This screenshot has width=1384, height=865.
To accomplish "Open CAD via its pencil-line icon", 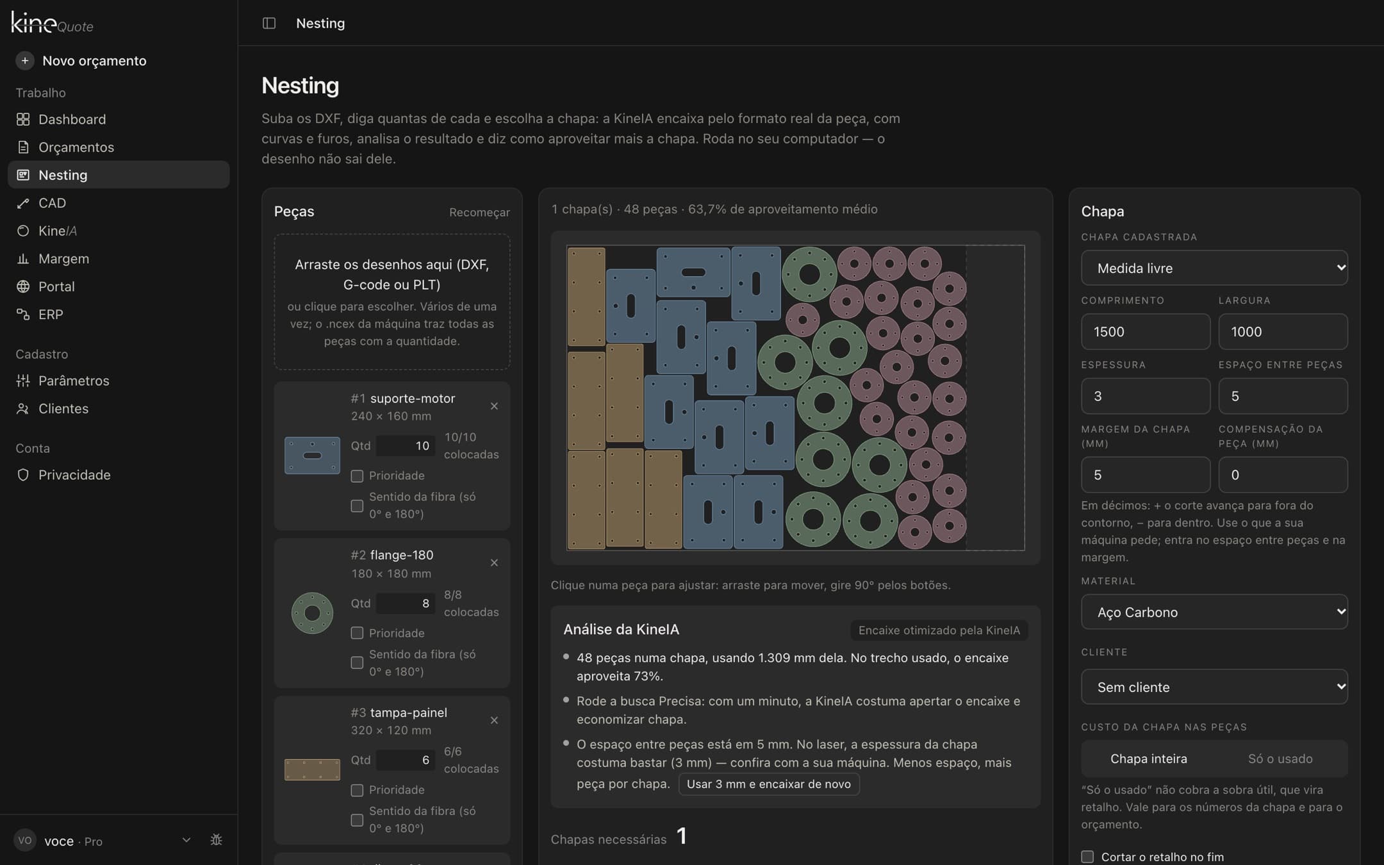I will (23, 203).
